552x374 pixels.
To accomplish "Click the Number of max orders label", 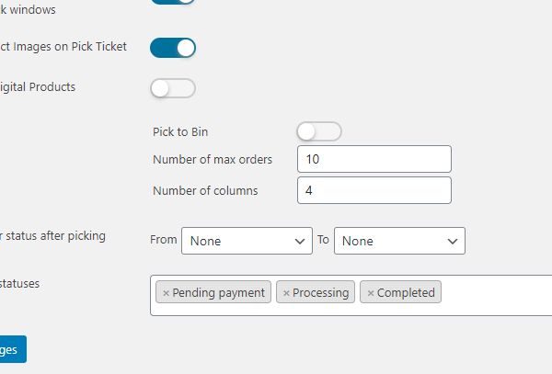I will [213, 159].
